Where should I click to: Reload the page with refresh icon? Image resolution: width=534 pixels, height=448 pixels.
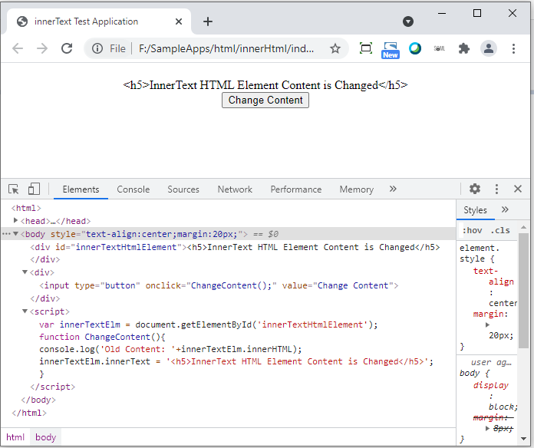[67, 48]
